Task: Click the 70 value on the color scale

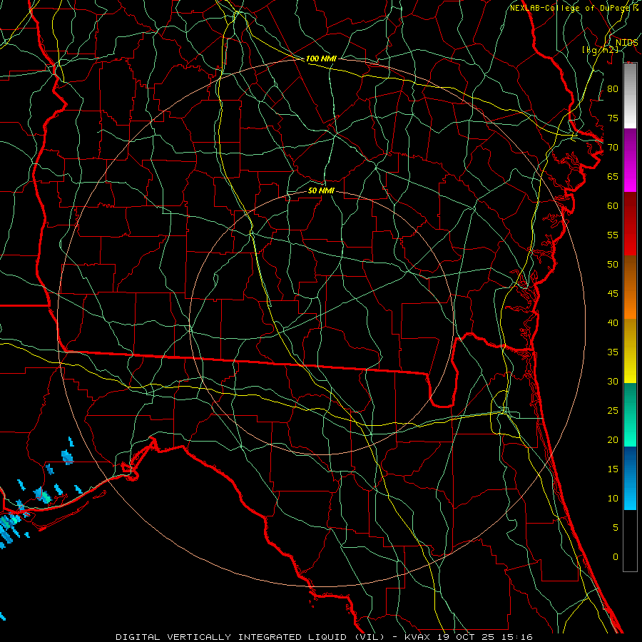Action: coord(613,148)
